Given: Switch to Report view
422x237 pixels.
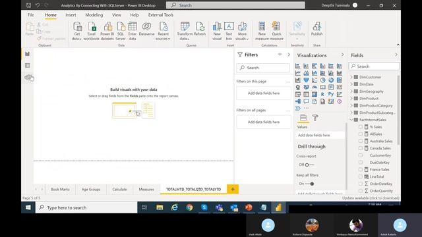Looking at the screenshot, I should coord(28,54).
